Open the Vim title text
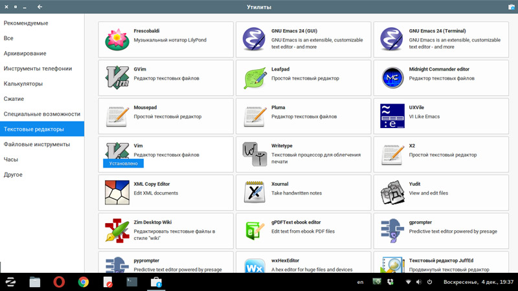The height and width of the screenshot is (291, 518). 138,145
